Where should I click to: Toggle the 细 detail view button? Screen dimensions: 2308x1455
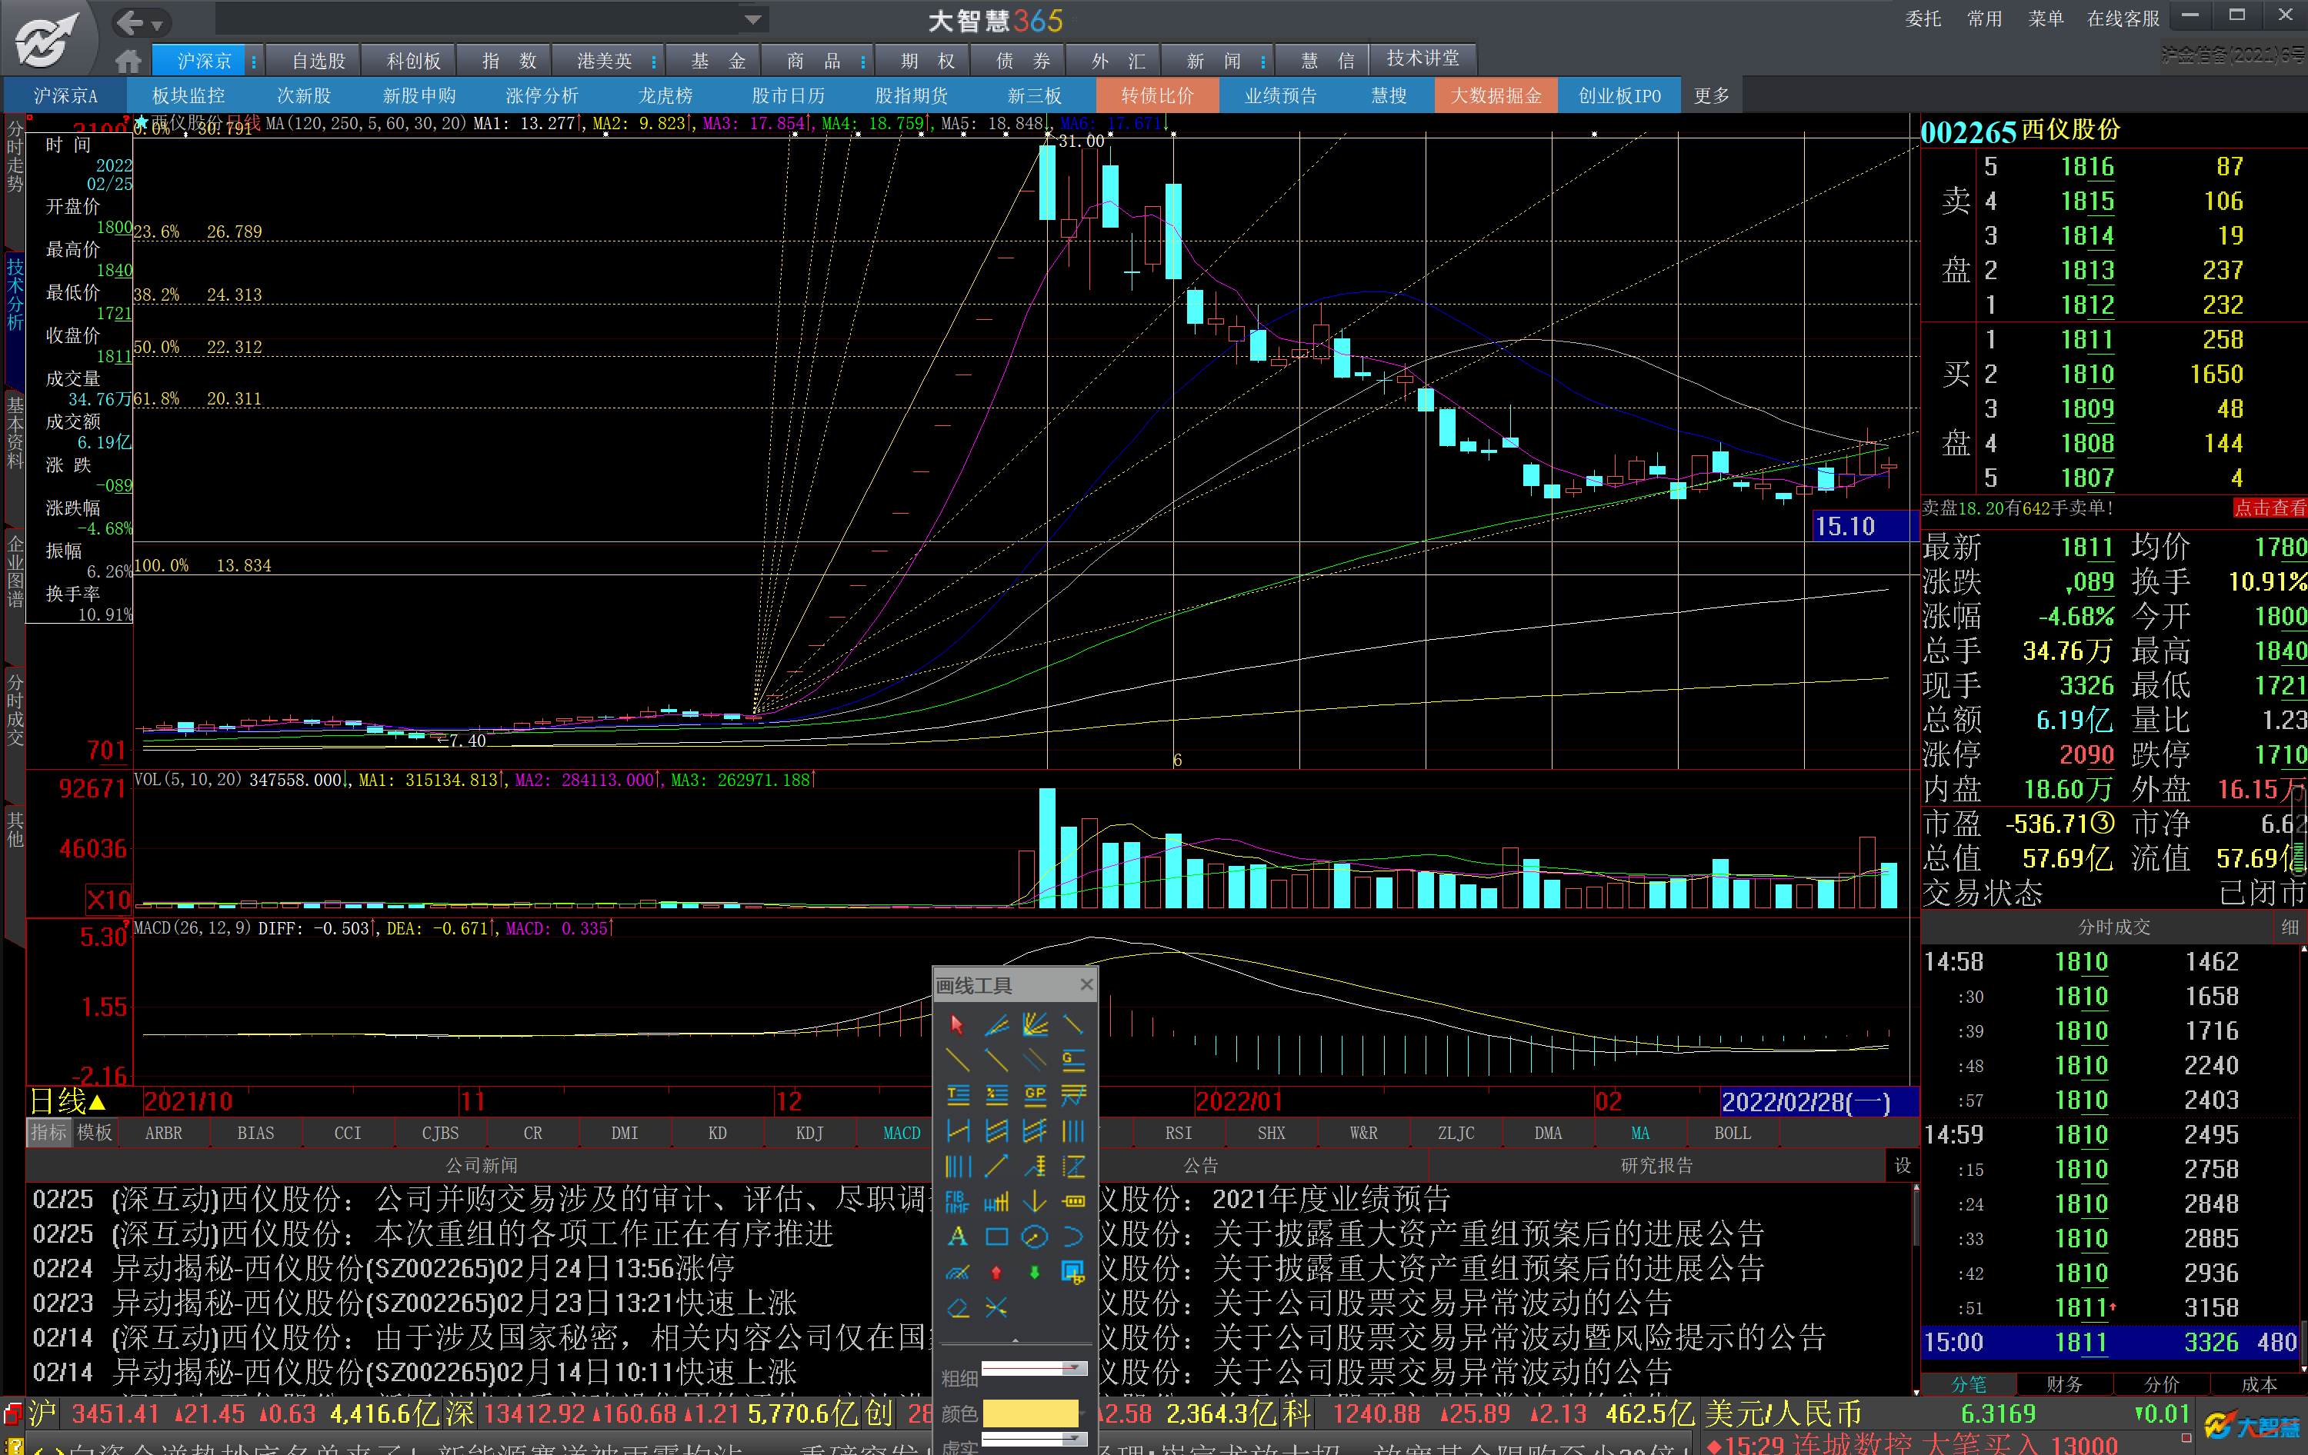[x=2289, y=926]
